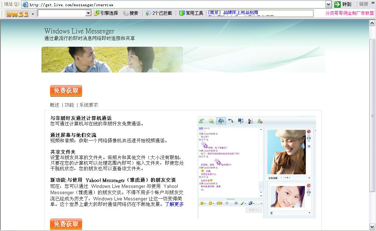Click the nudge icon in chat toolbar
376x231 pixels.
219,203
